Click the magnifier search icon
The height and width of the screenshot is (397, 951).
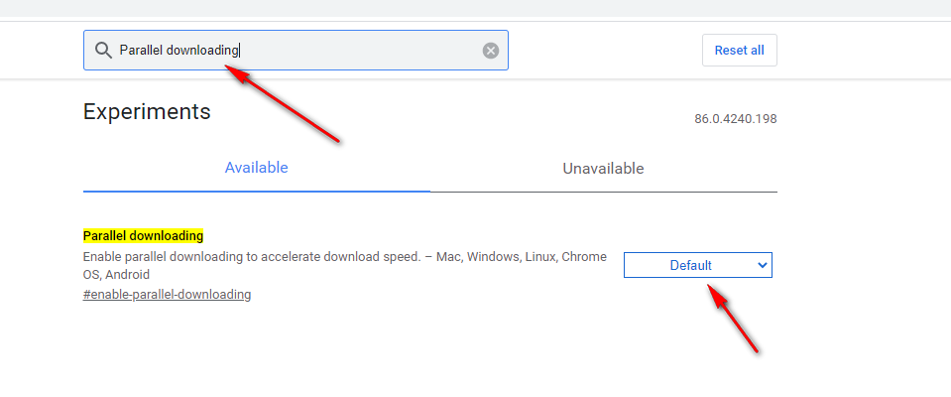[104, 51]
